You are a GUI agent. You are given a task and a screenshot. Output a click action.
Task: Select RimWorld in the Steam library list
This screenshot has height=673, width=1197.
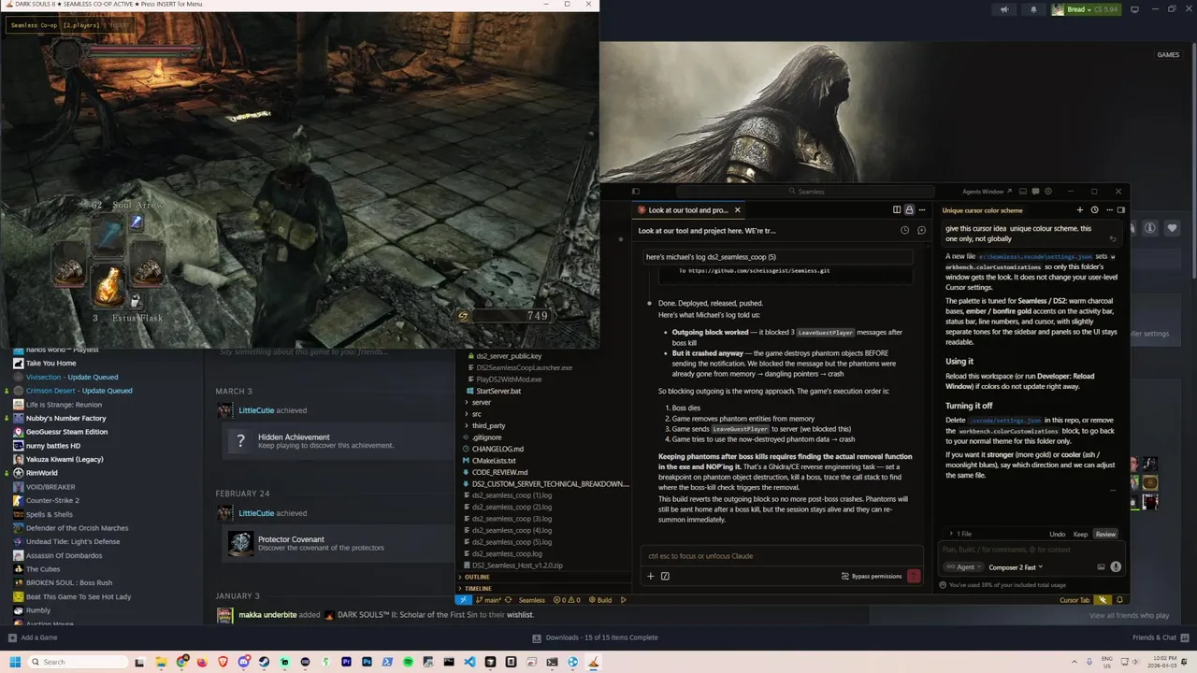pyautogui.click(x=42, y=473)
